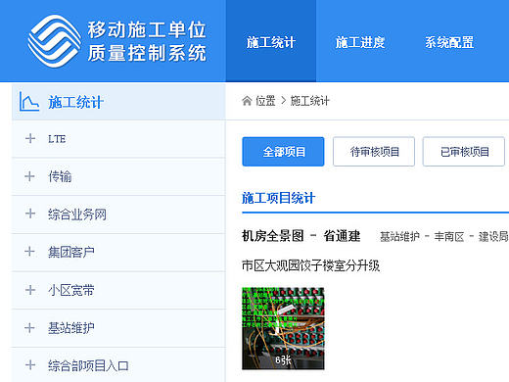The image size is (509, 382).
Task: Expand the 基站维护 plus icon
Action: 29,328
